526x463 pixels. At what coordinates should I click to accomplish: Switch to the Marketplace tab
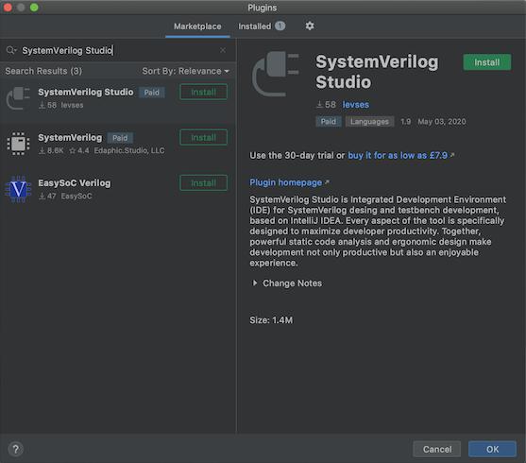197,26
